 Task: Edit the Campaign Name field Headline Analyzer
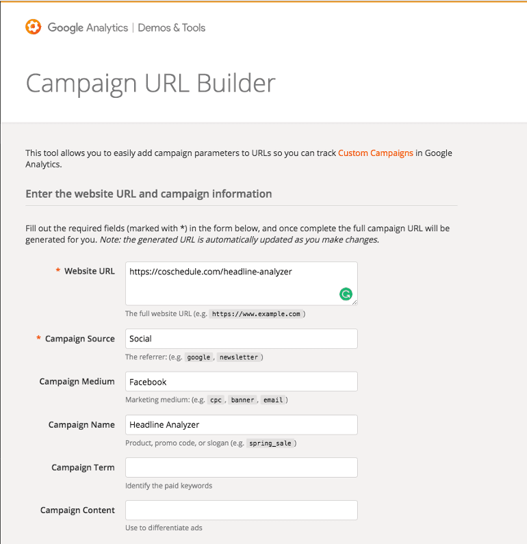coord(241,425)
